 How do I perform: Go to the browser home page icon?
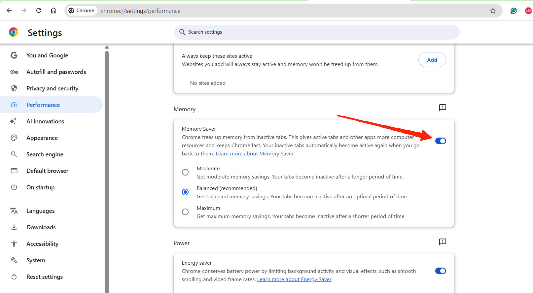[x=53, y=11]
